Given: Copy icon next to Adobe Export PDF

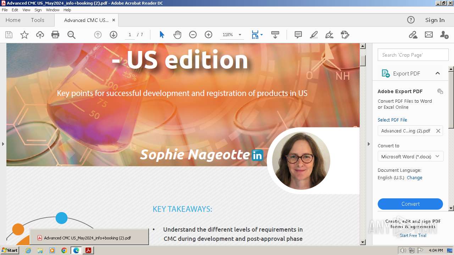Looking at the screenshot, I should click(440, 91).
